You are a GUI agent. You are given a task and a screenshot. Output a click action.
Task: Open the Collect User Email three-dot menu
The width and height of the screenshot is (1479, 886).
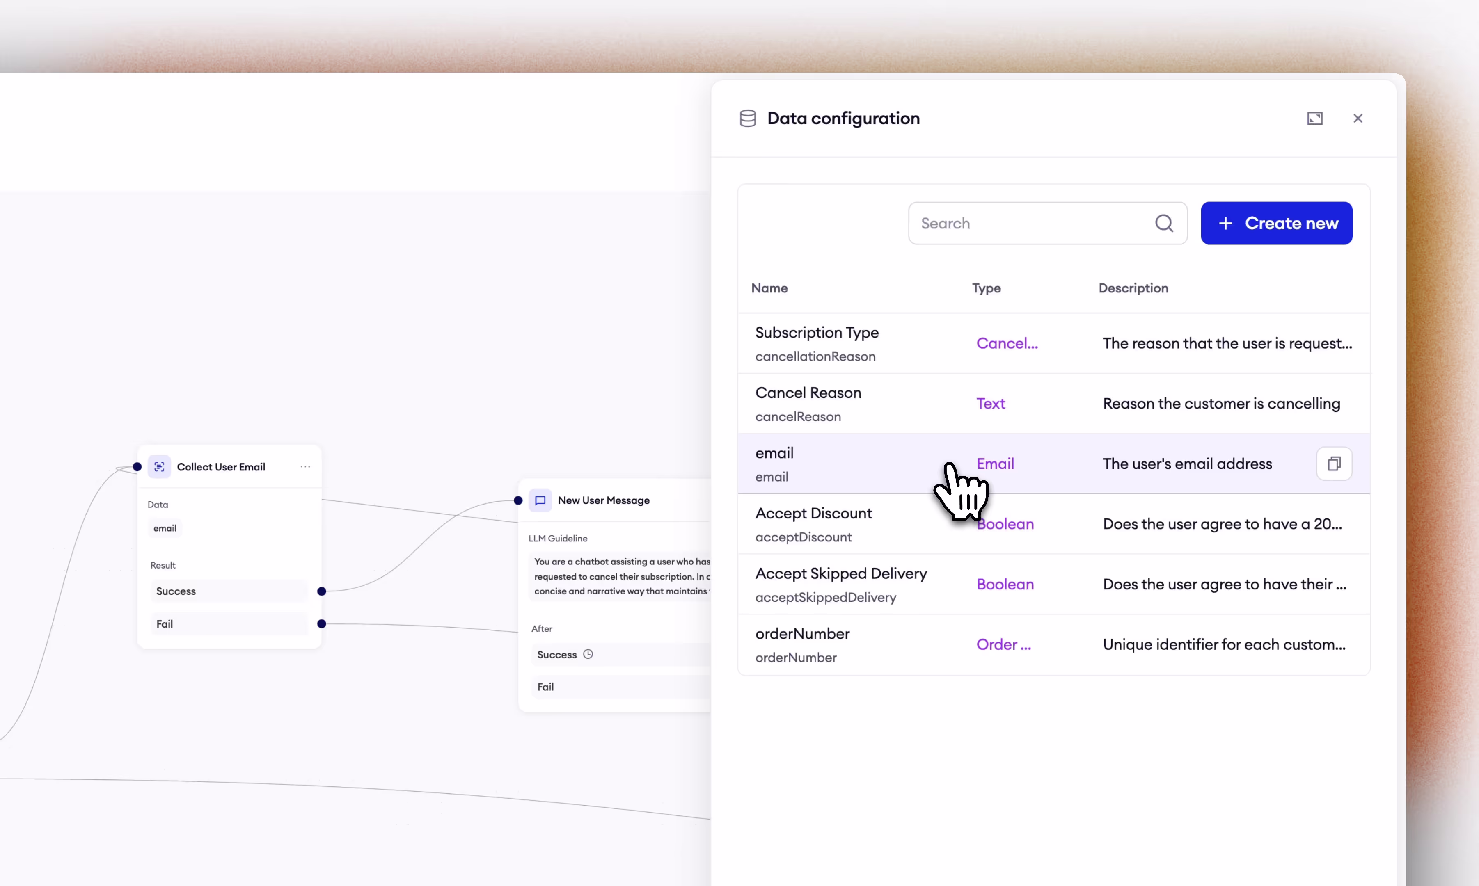305,466
